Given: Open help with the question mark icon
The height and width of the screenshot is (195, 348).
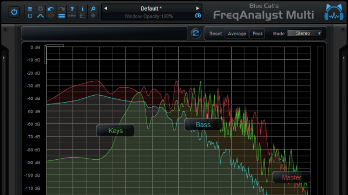Looking at the screenshot, I should tap(72, 9).
